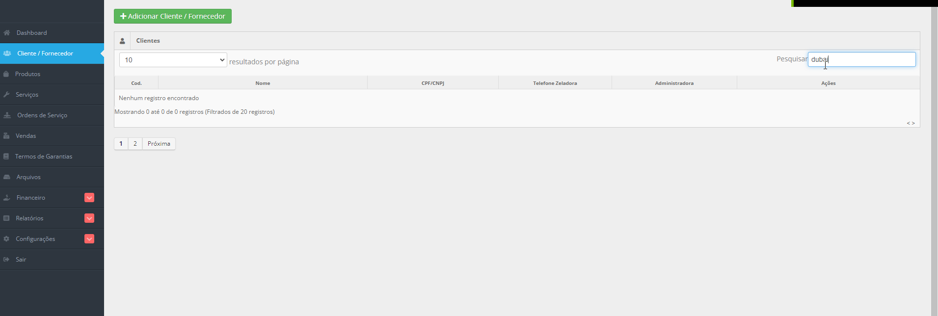Go to pagination page 1
Viewport: 938px width, 316px height.
pyautogui.click(x=121, y=144)
